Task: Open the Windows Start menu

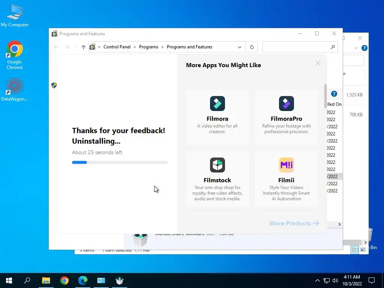Action: tap(9, 280)
